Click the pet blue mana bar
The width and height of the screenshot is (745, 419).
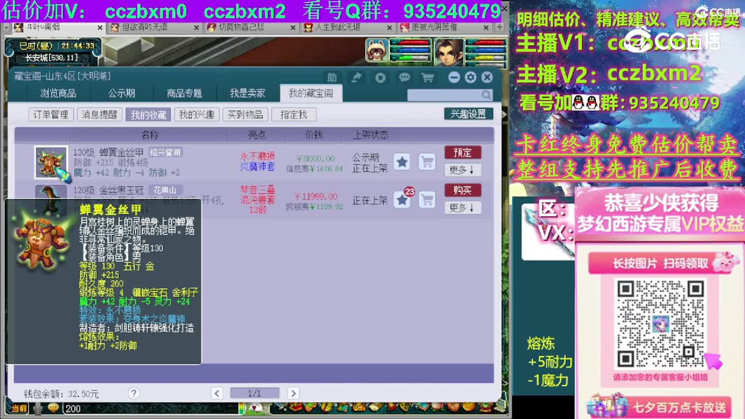(410, 50)
